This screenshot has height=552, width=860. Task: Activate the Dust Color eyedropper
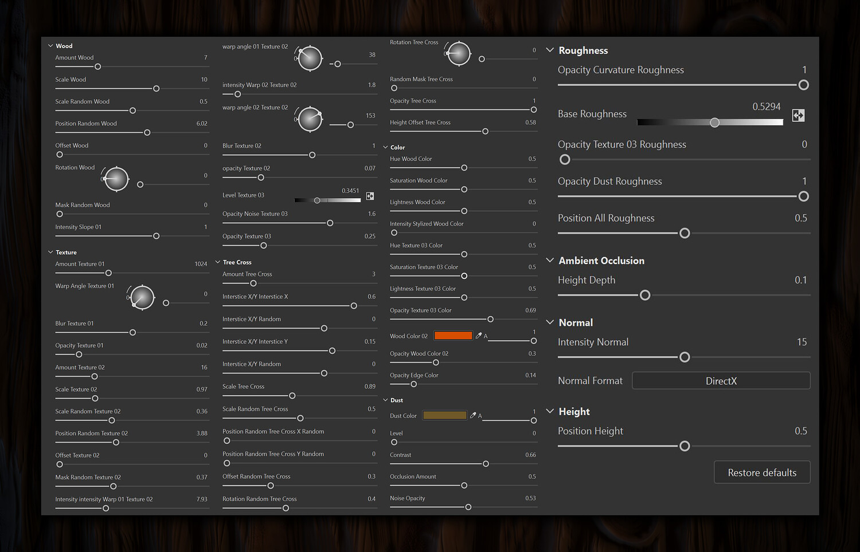473,415
